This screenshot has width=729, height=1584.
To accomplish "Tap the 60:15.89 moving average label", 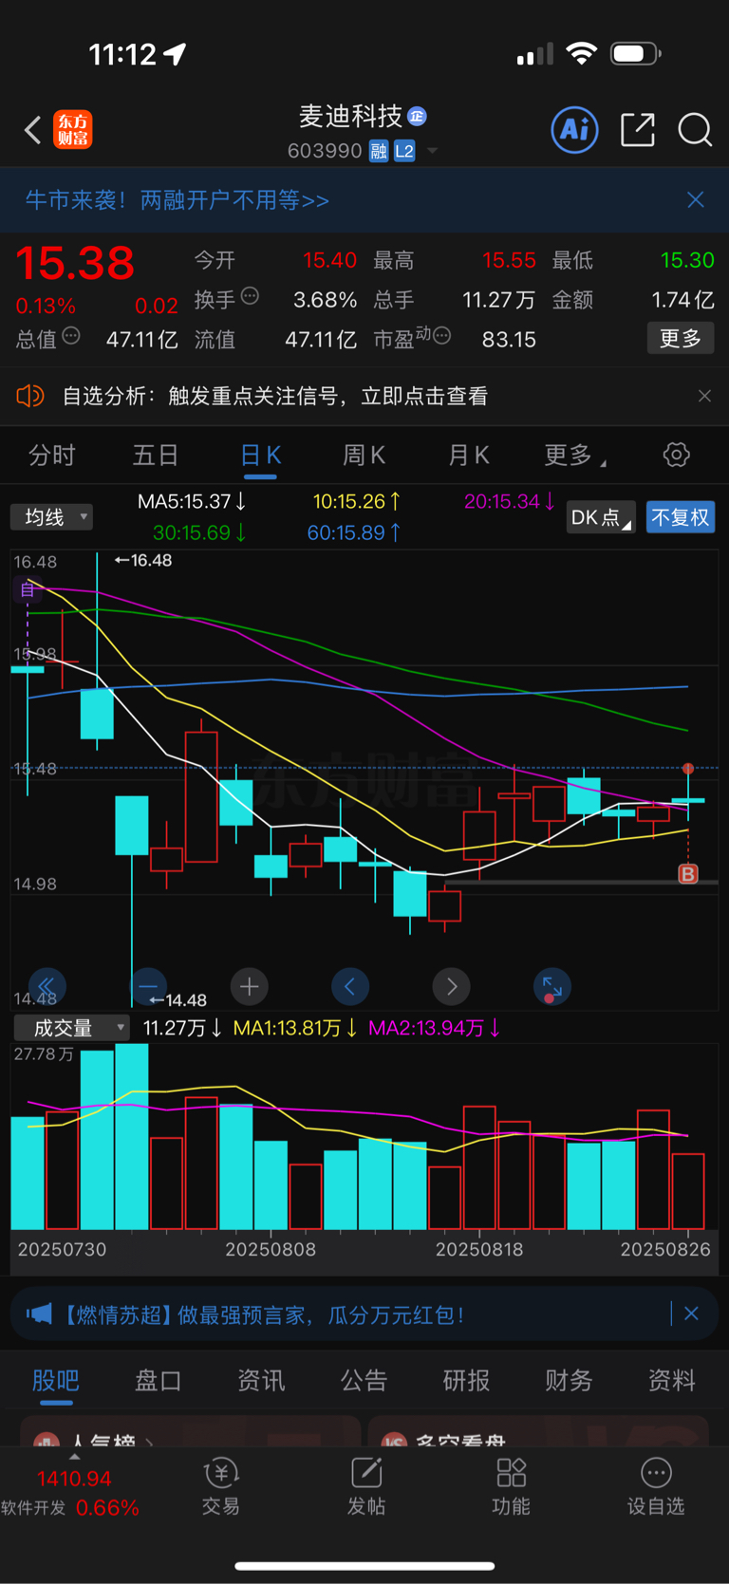I will pyautogui.click(x=354, y=533).
